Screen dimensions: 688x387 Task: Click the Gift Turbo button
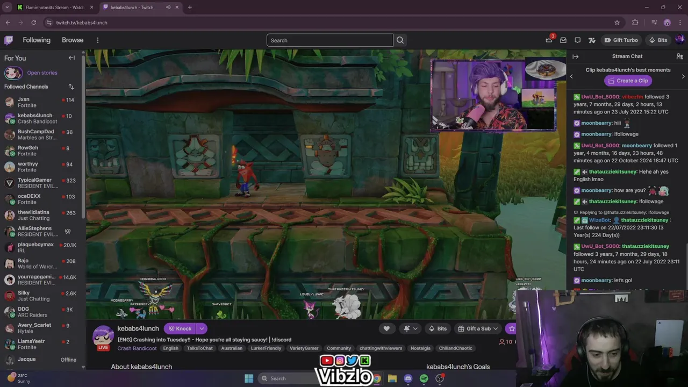coord(621,40)
